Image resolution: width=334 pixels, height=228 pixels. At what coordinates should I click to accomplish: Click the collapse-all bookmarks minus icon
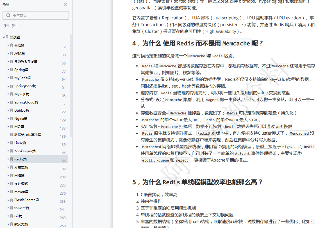(x=14, y=26)
